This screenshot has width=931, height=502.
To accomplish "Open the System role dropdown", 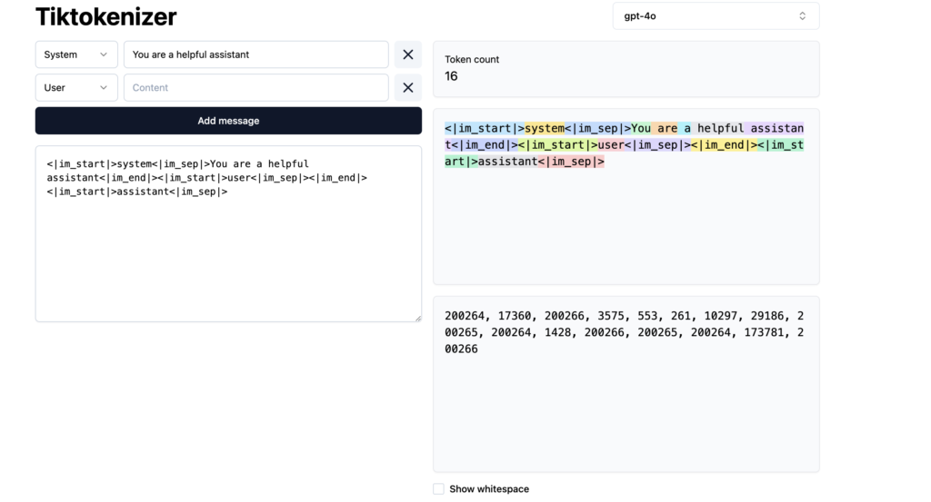I will (x=76, y=54).
